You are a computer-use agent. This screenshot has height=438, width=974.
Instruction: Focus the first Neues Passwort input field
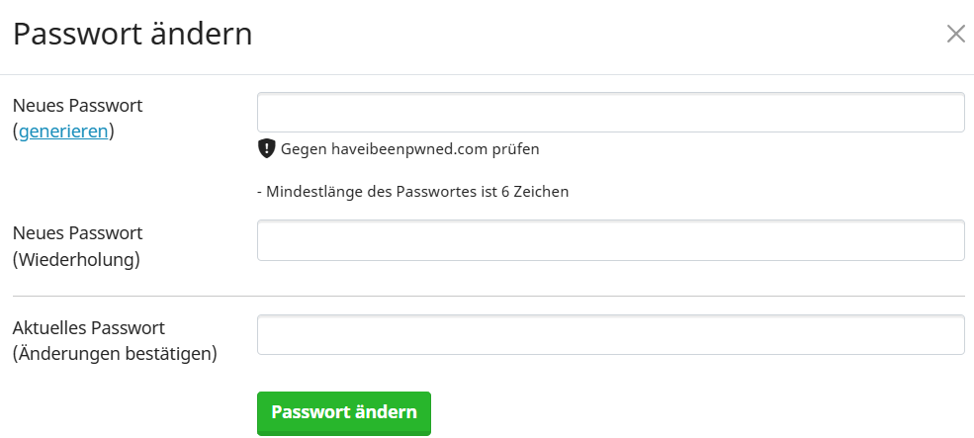[610, 113]
